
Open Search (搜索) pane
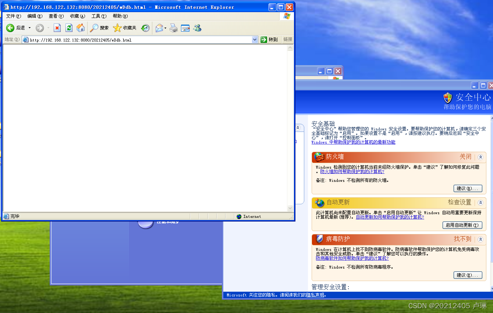click(x=99, y=28)
